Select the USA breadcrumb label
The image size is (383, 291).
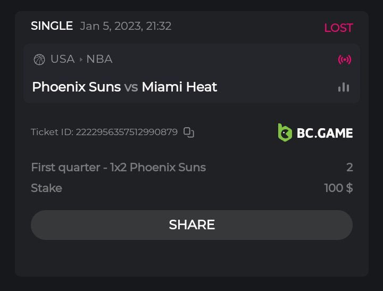62,59
